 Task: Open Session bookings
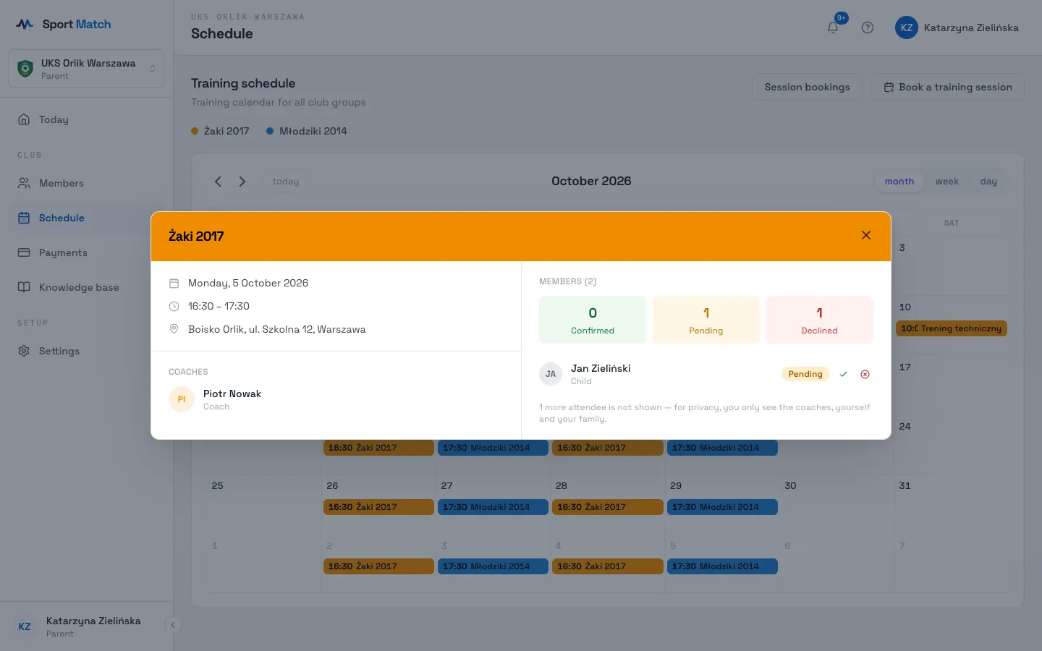pos(808,87)
